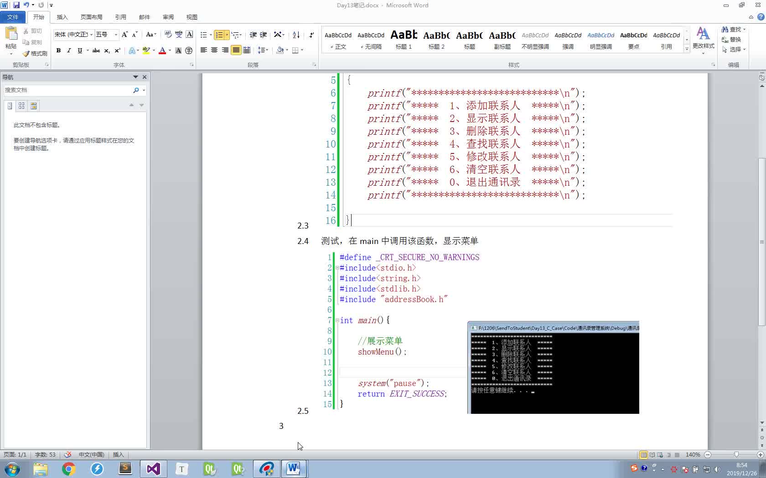This screenshot has width=766, height=478.
Task: Show search results view in navigation pane
Action: 33,106
